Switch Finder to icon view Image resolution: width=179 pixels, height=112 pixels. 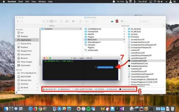pos(44,21)
